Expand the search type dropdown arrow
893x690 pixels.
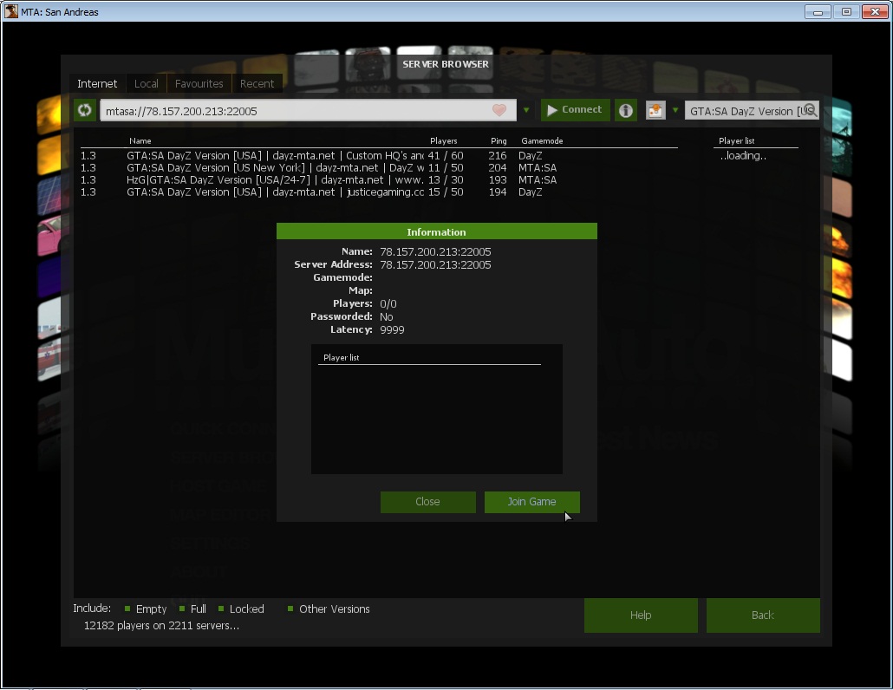tap(675, 110)
